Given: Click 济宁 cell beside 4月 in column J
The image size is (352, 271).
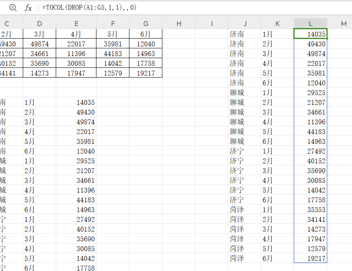Looking at the screenshot, I should tap(245, 180).
